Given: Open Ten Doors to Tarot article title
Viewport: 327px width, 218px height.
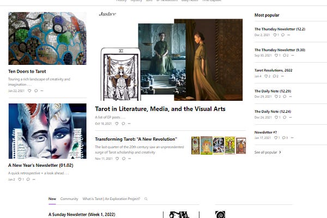Looking at the screenshot, I should pos(27,71).
